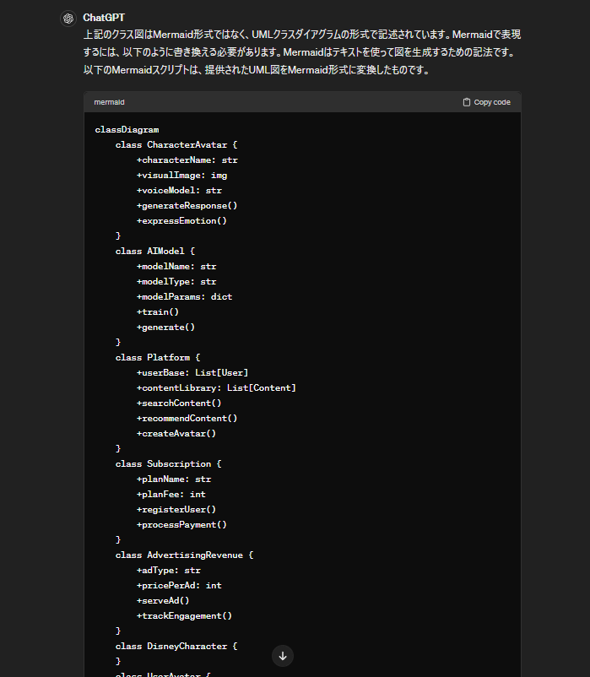Click the '+serveAd()' line
The image size is (590, 677).
tap(163, 600)
